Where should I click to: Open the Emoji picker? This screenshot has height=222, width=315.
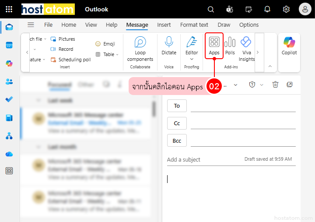(x=105, y=44)
